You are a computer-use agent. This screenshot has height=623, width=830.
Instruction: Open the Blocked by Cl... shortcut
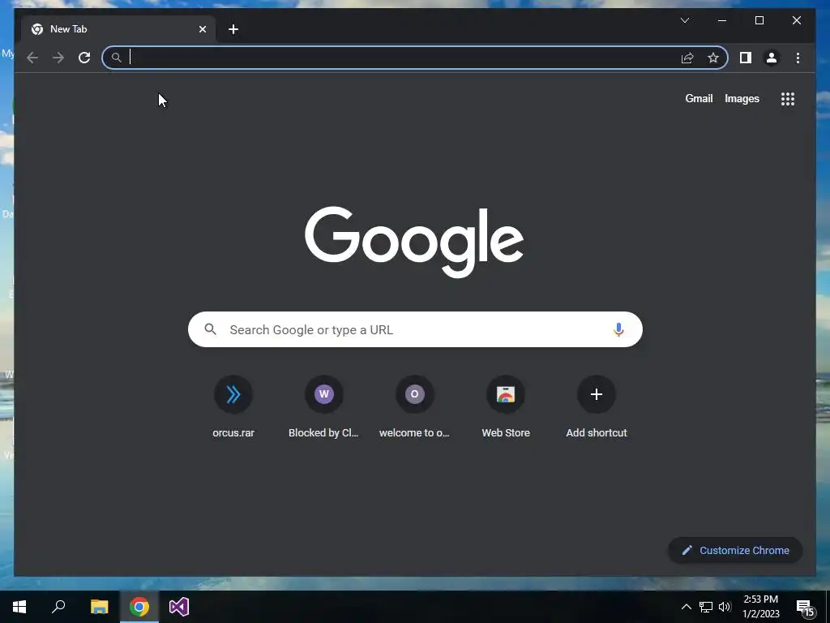coord(324,407)
